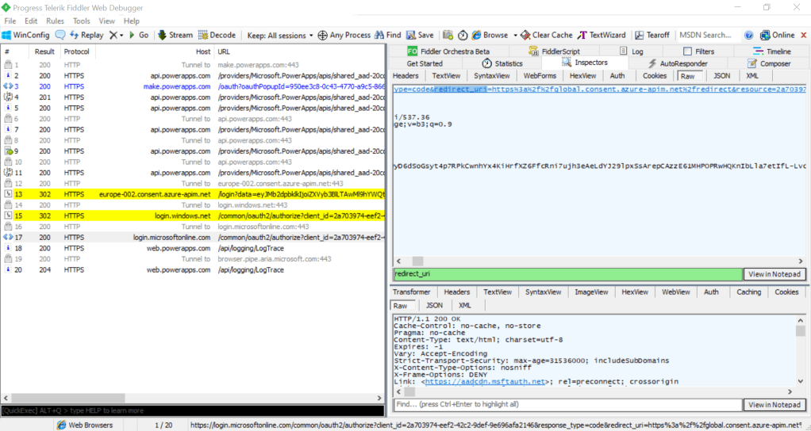Expand the Remove sessions X dropdown
The width and height of the screenshot is (811, 431).
tap(121, 35)
